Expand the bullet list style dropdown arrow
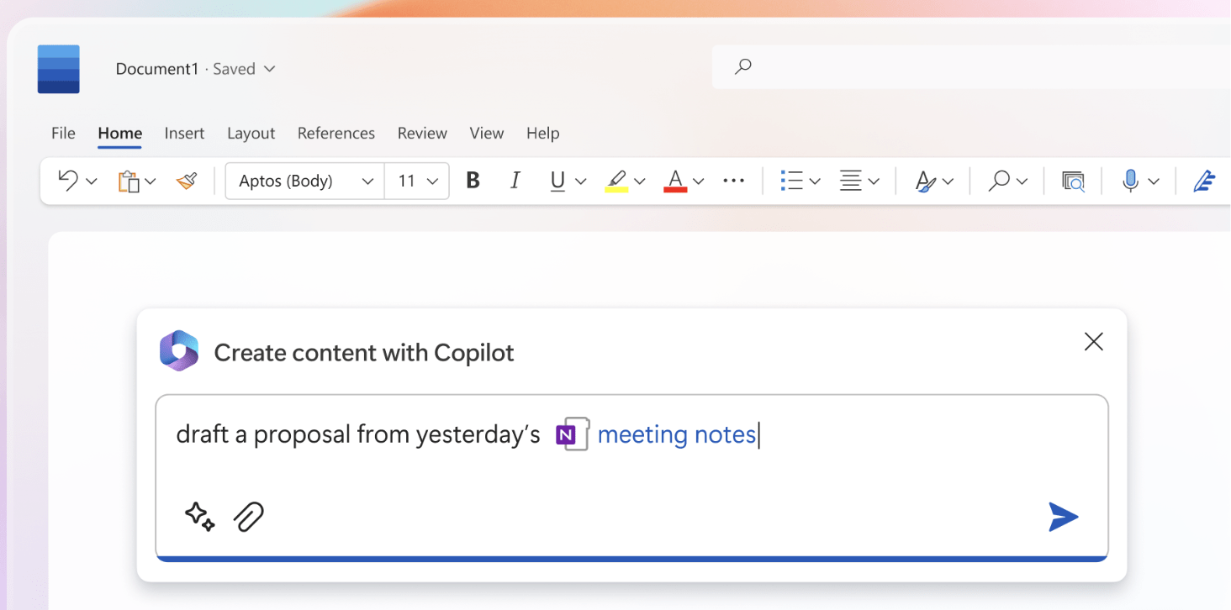Screen dimensions: 1231x610 point(815,181)
